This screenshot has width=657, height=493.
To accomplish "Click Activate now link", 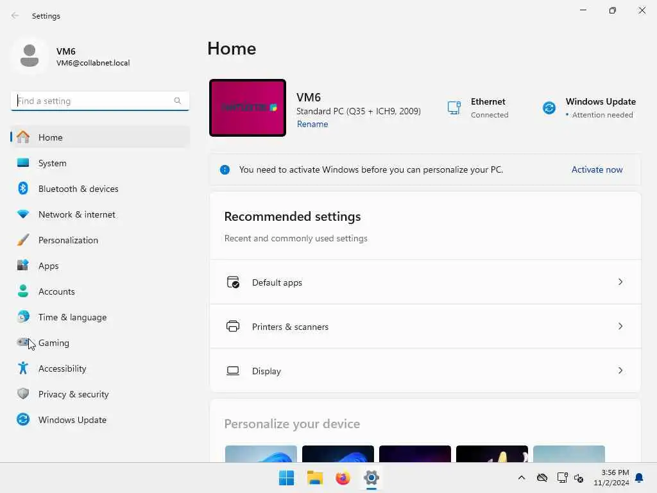I will click(597, 169).
